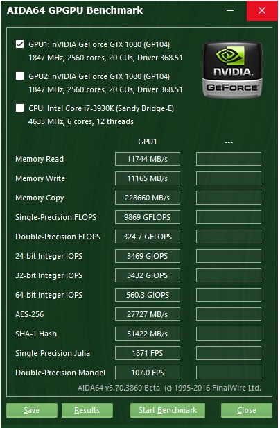Click the Memory Read label
The image size is (280, 428).
click(x=40, y=159)
